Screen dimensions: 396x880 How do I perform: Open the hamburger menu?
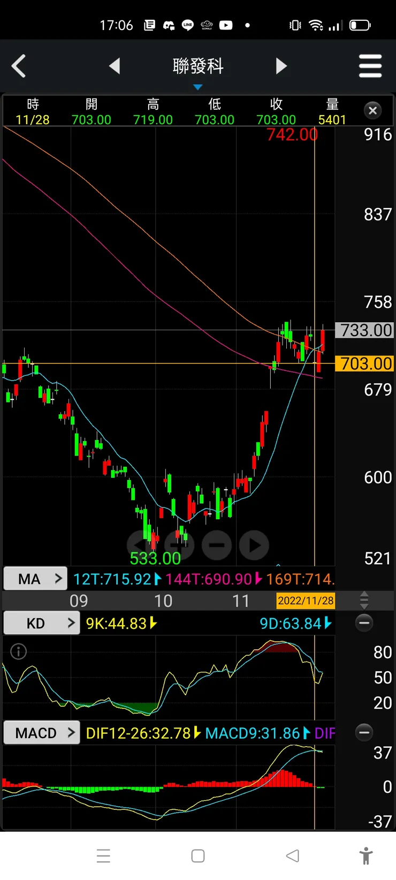(x=370, y=66)
